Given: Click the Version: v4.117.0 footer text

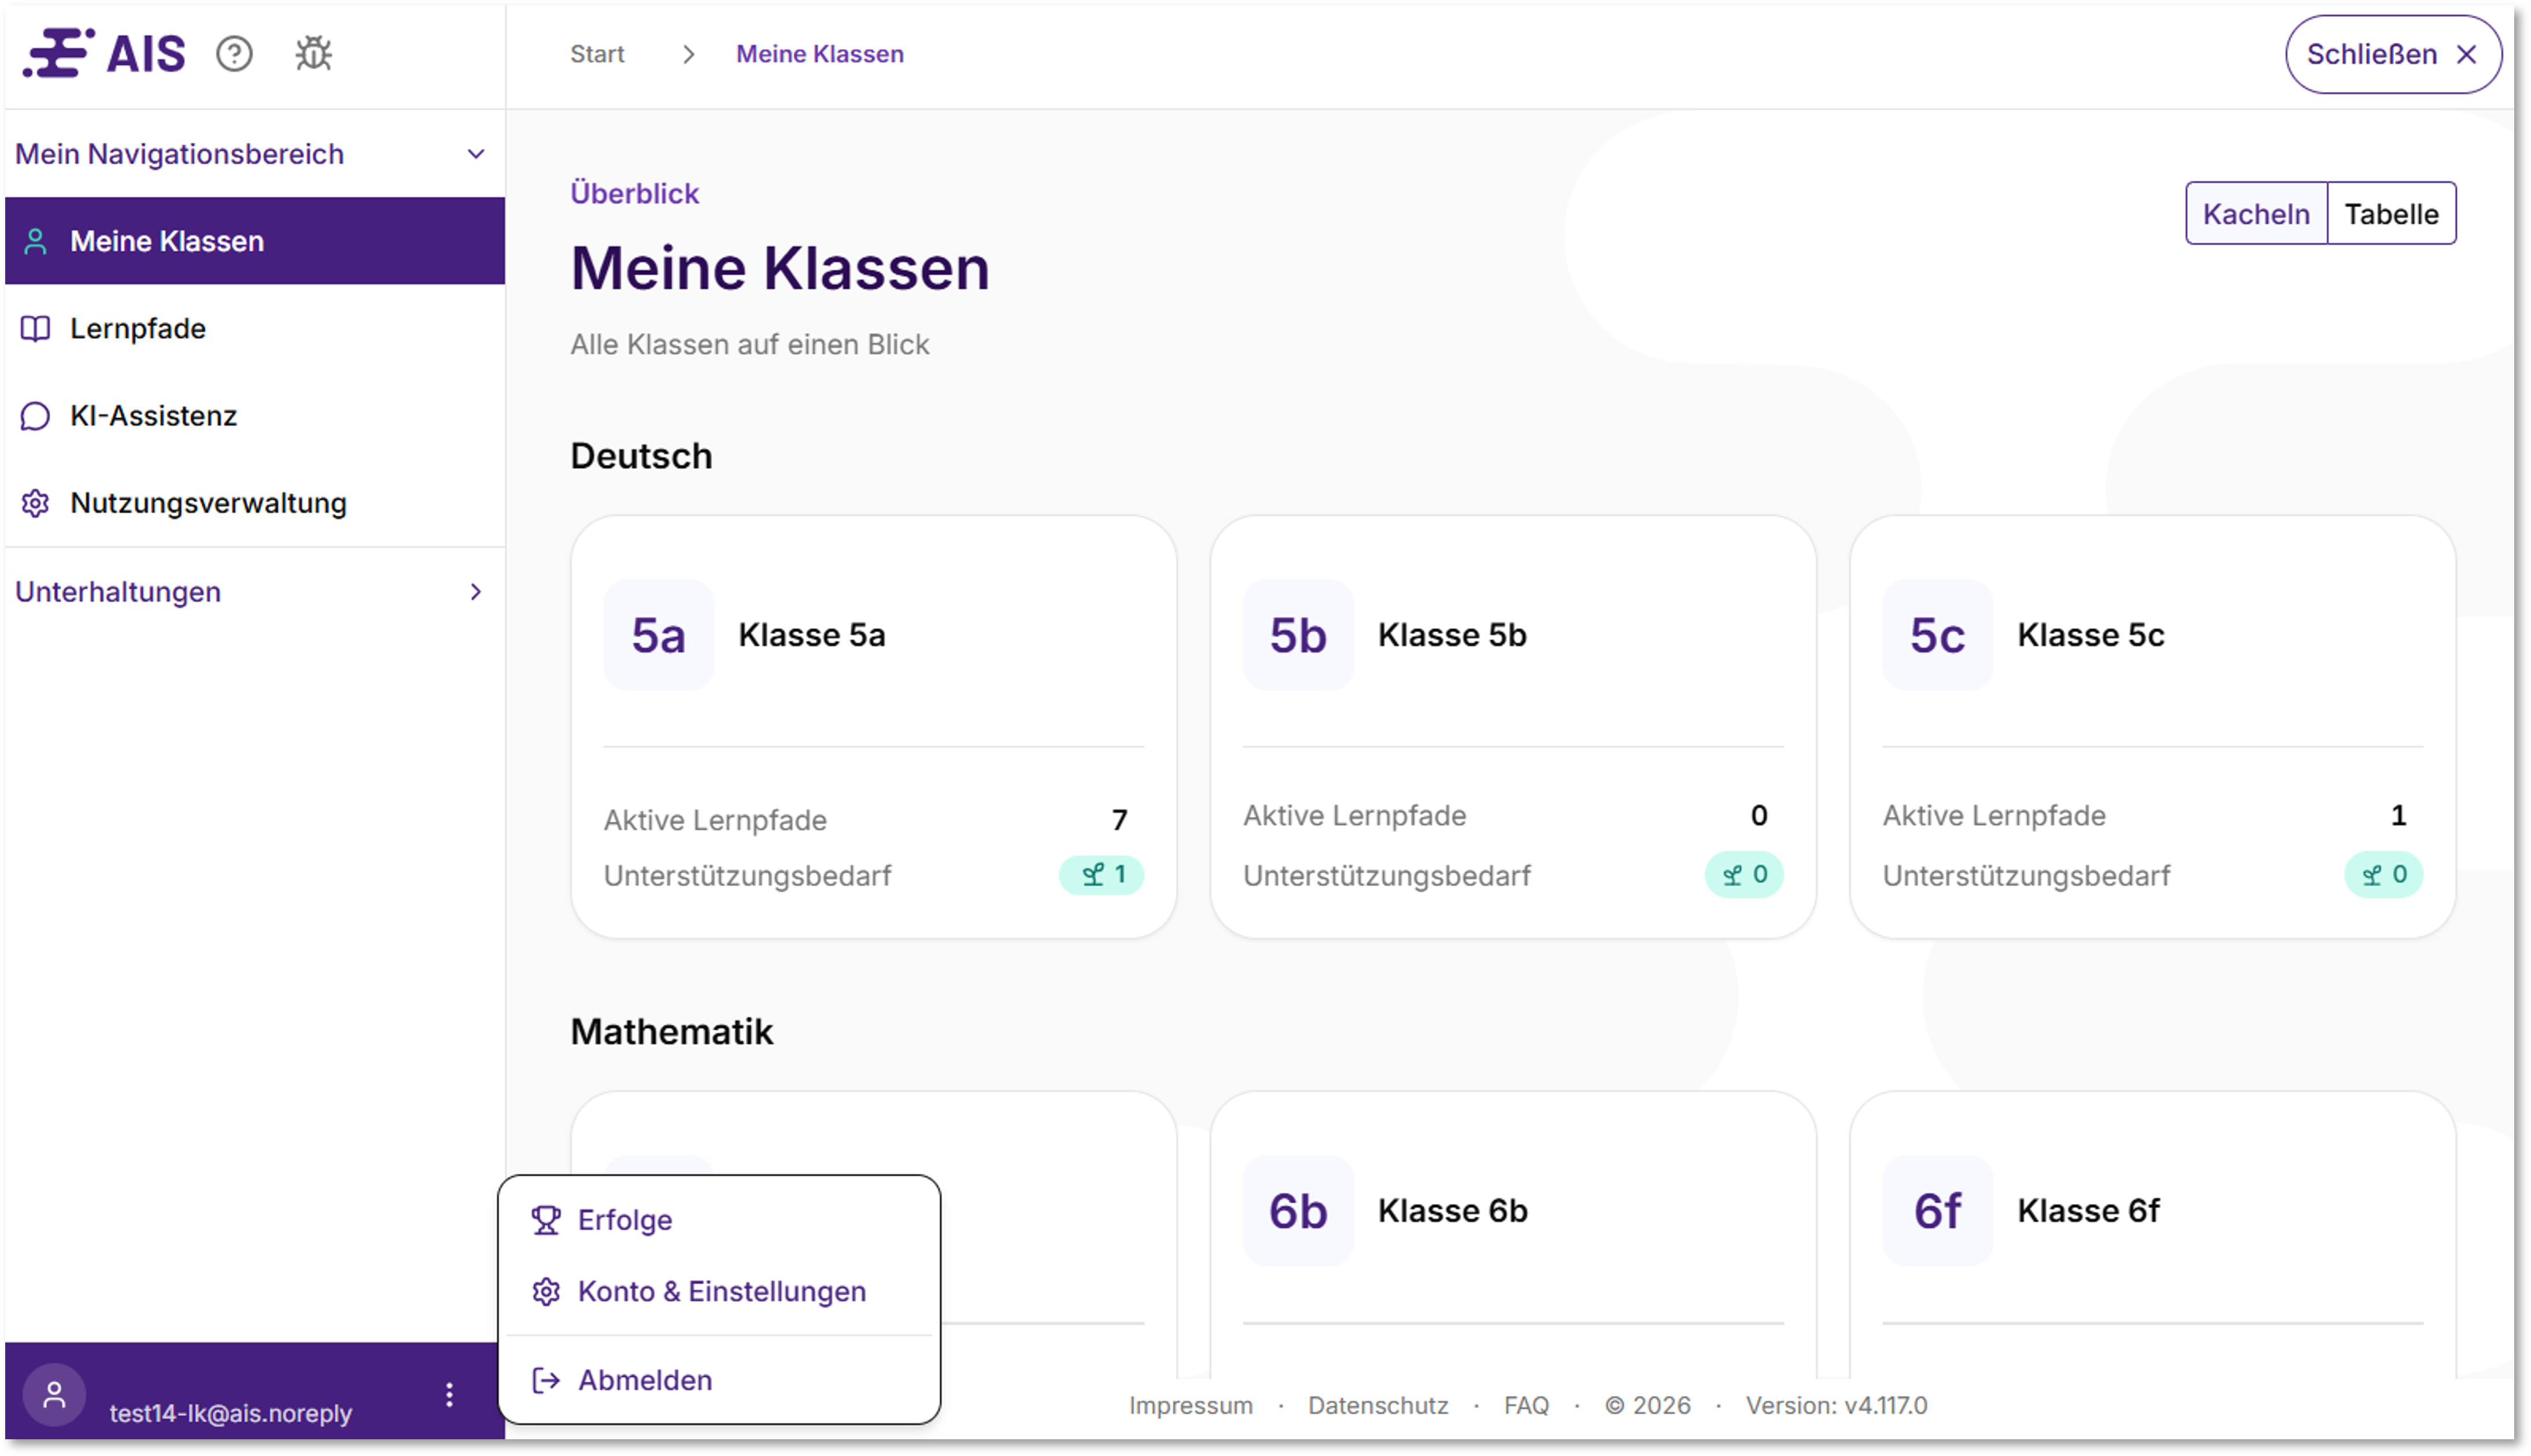Looking at the screenshot, I should click(x=1836, y=1405).
